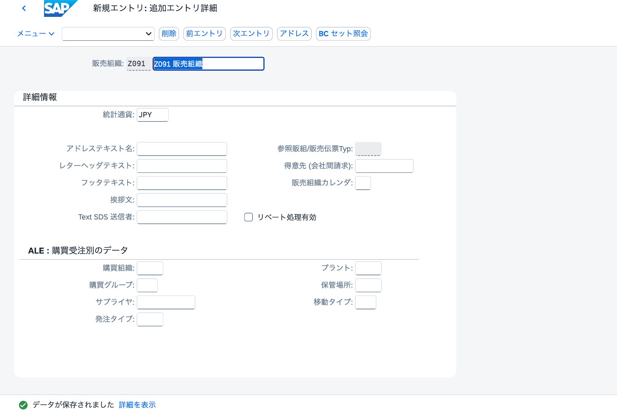Focus the 発注タイプ input field
The width and height of the screenshot is (617, 414).
pos(150,319)
